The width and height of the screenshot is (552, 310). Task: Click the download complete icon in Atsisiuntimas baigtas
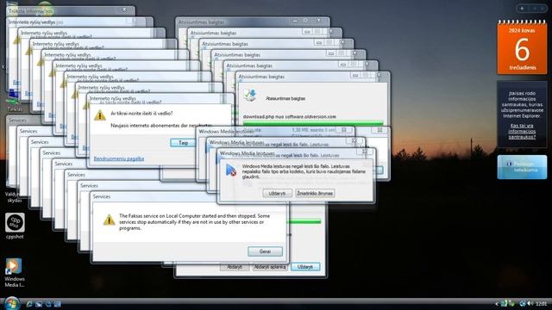coord(250,96)
